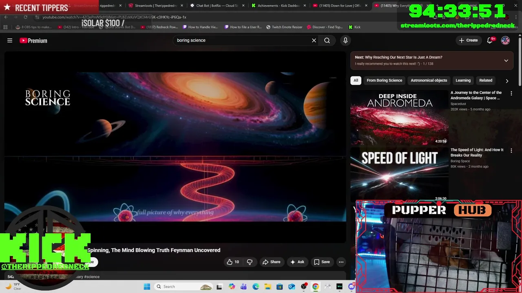The width and height of the screenshot is (522, 293).
Task: Open Boring Space channel name
Action: 460,161
